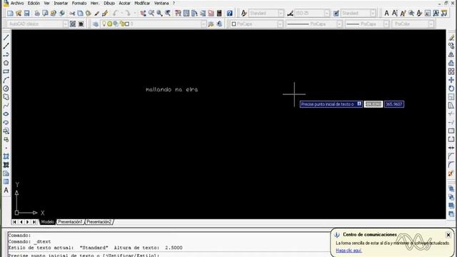Close the Centro de comunicaciones balloon
Image resolution: width=457 pixels, height=257 pixels.
448,235
